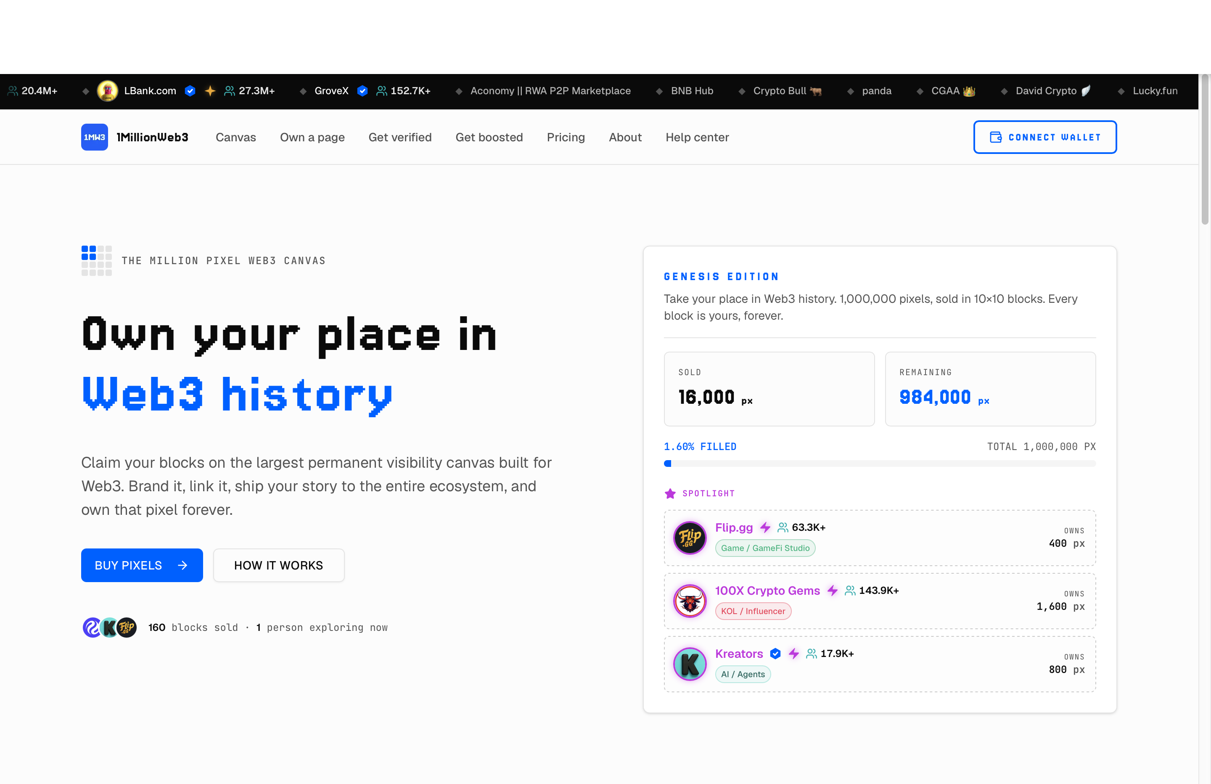Click the Connect Wallet button
The height and width of the screenshot is (784, 1211).
(1045, 137)
